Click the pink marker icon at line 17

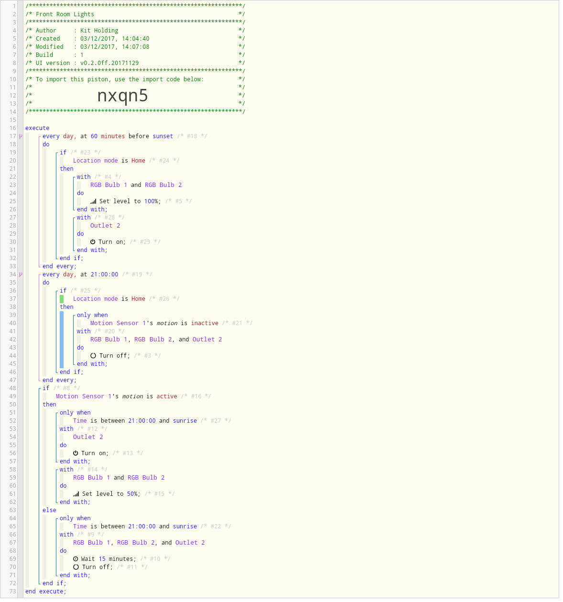click(x=21, y=137)
